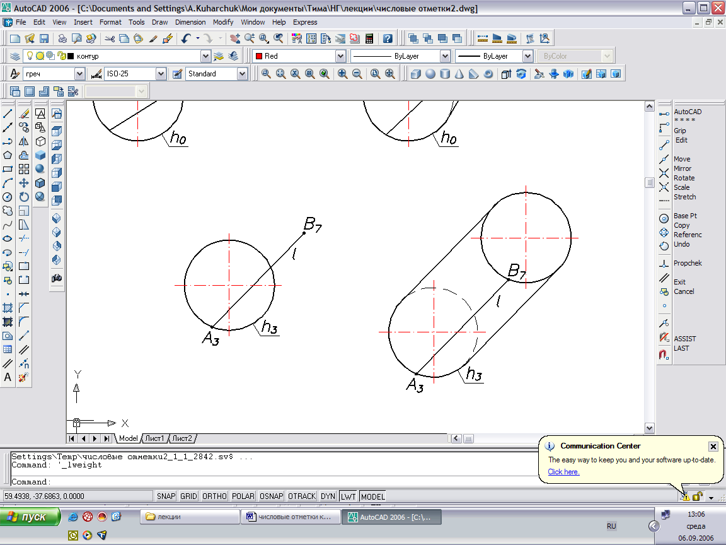The width and height of the screenshot is (726, 545).
Task: Select the Rectangle draw tool
Action: pos(8,169)
